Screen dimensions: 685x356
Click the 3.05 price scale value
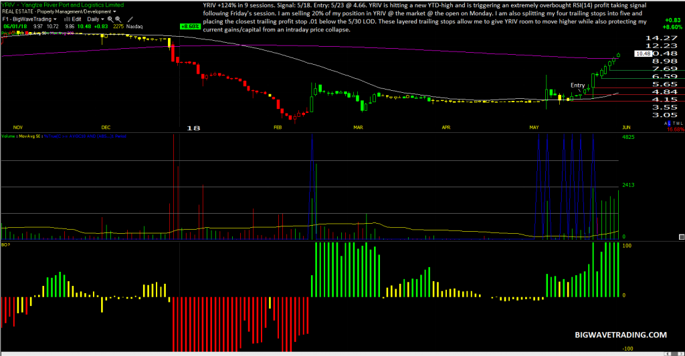[x=664, y=115]
